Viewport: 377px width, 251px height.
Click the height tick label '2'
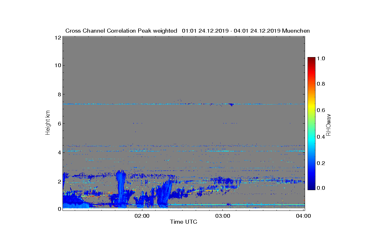(59, 181)
